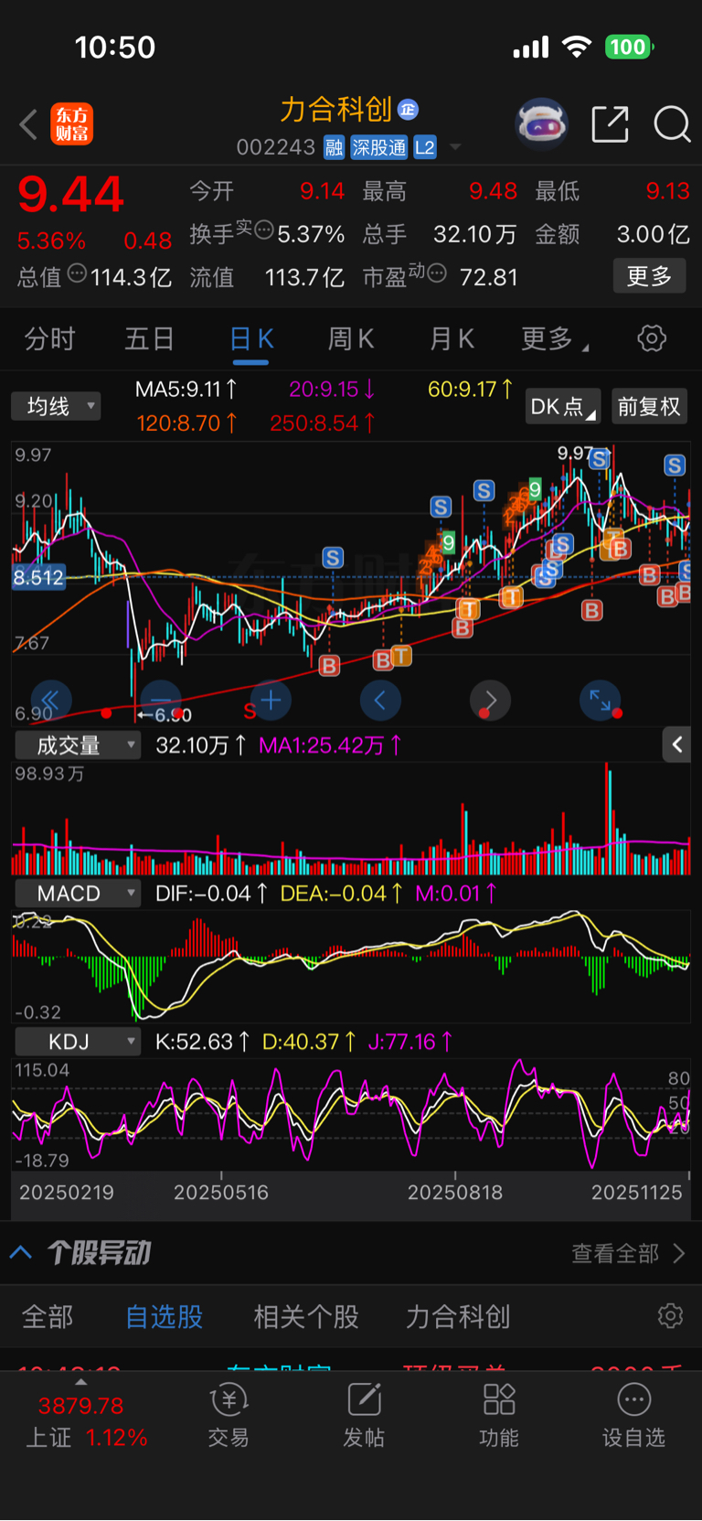Tap info icon next to 总值
Screen dimensions: 702x1521
(77, 273)
